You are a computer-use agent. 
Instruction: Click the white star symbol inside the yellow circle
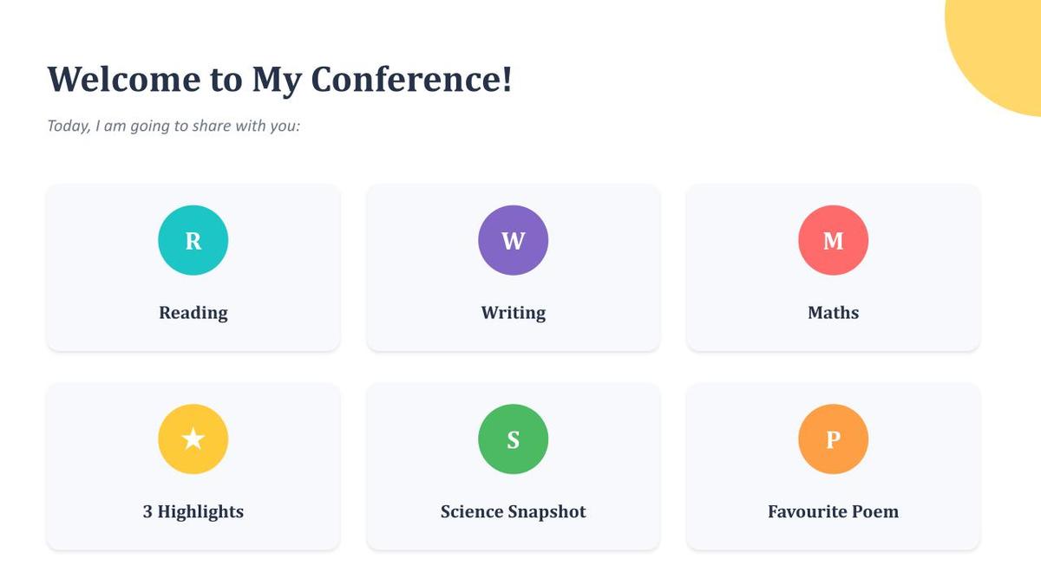[193, 439]
